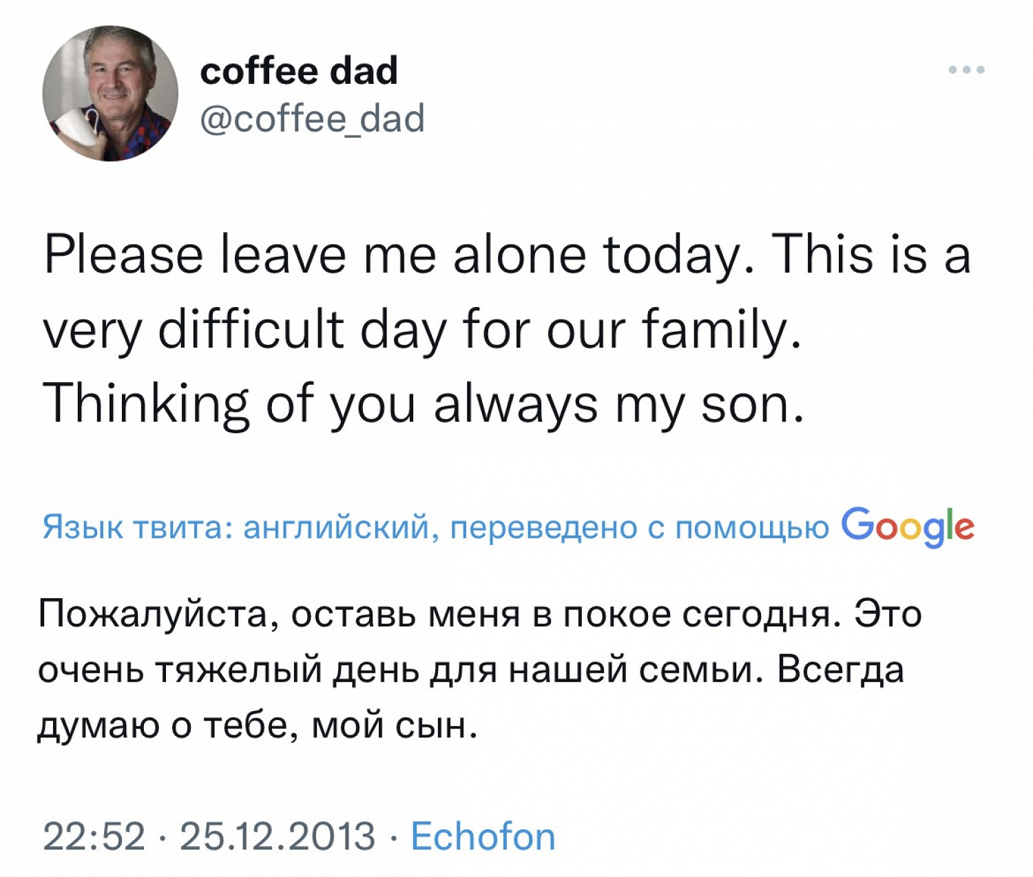Click the 25.12.2013 tweet date
1033x877 pixels.
(278, 837)
